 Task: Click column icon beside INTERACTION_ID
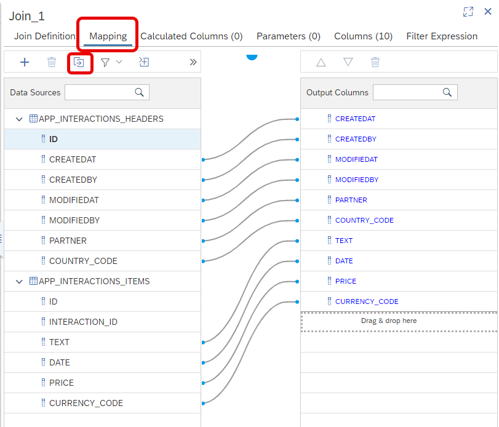point(43,322)
